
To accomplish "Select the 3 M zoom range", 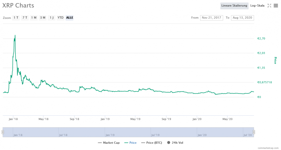I will point(43,17).
